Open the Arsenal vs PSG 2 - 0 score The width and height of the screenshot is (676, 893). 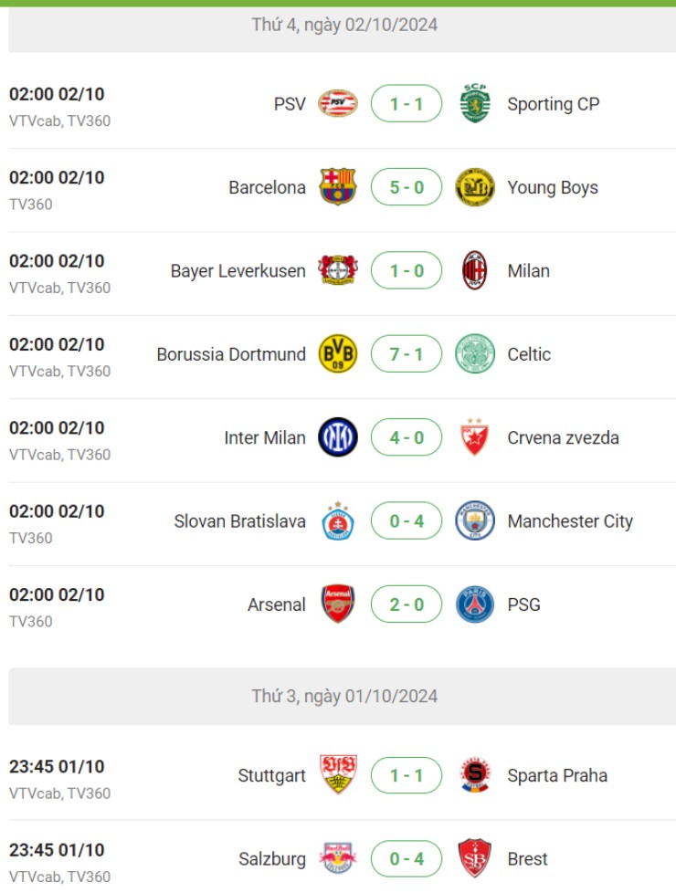click(407, 604)
